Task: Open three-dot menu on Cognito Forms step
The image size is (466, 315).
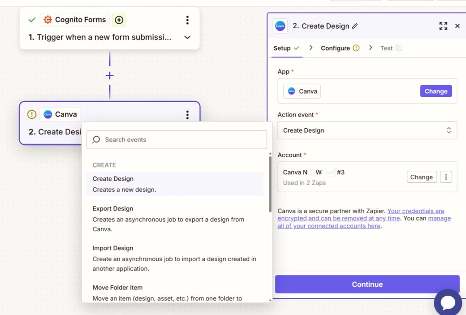Action: tap(187, 20)
